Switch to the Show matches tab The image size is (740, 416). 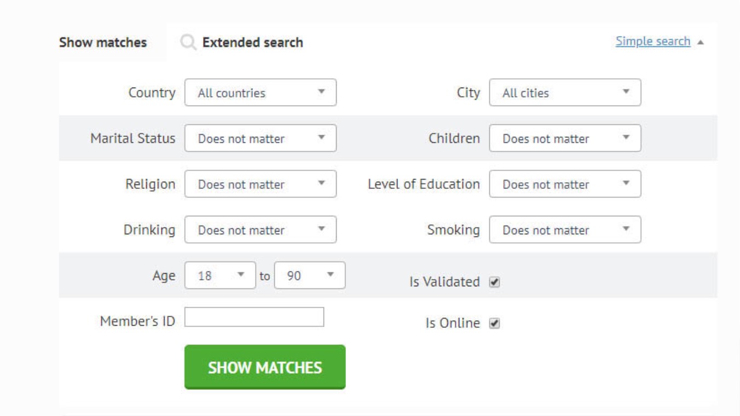click(103, 43)
